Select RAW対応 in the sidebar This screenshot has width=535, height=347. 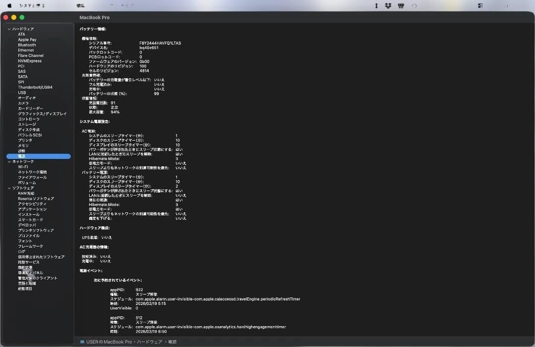(x=26, y=194)
